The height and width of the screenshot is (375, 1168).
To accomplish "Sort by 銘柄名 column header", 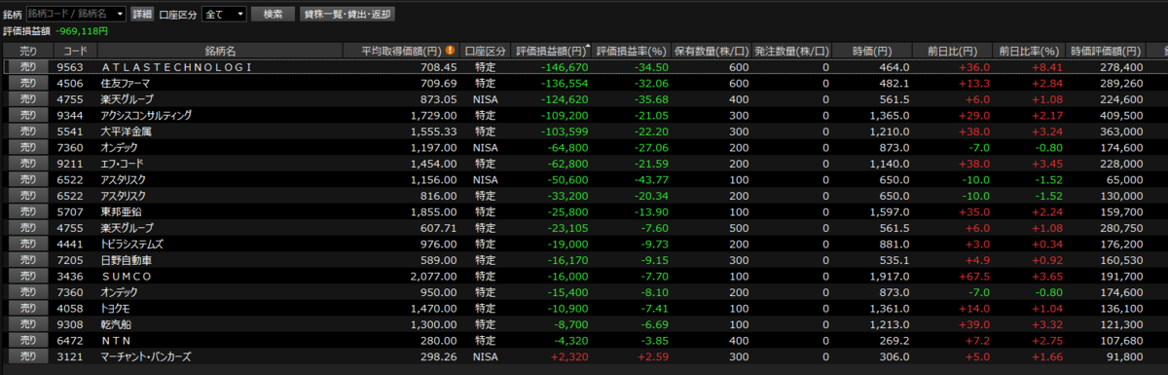I will [x=221, y=50].
